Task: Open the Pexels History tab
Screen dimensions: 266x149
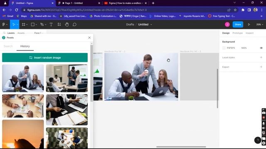Action: point(25,46)
